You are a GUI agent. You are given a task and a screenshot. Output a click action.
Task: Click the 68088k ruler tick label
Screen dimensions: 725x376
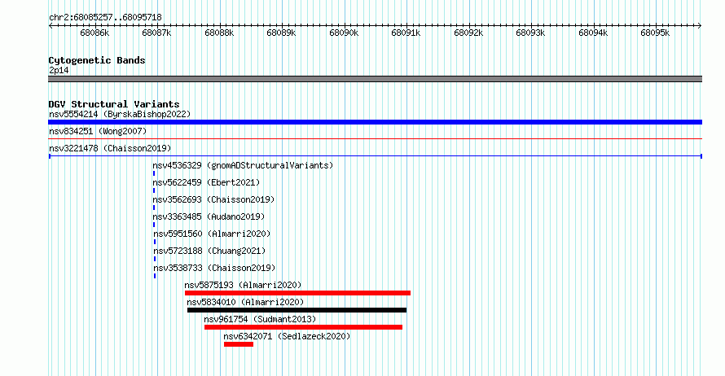(x=219, y=33)
